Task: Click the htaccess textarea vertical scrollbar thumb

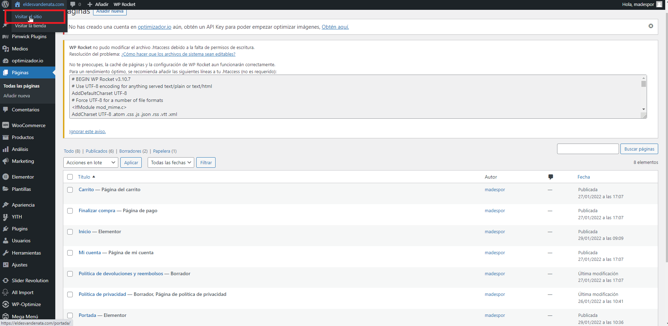Action: point(644,84)
